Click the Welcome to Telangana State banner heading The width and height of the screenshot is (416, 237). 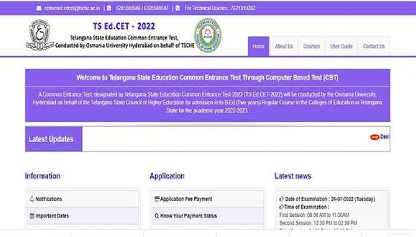(x=207, y=78)
